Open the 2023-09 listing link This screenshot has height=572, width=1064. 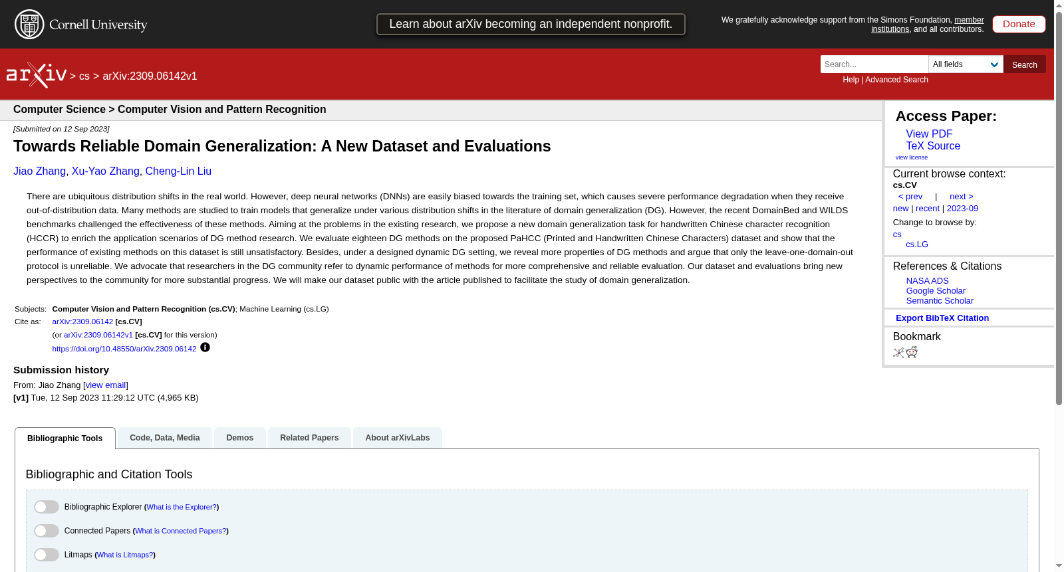pyautogui.click(x=962, y=209)
